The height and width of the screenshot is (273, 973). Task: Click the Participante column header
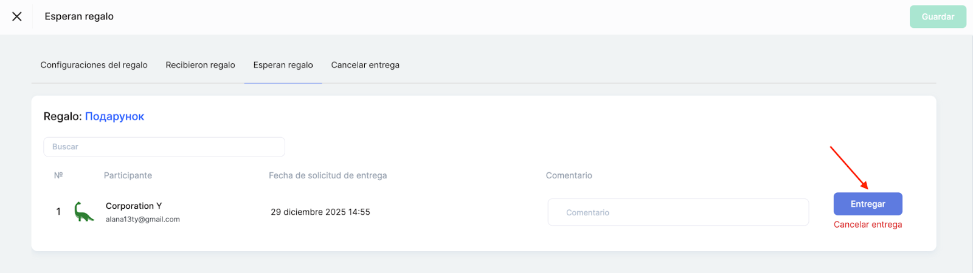pyautogui.click(x=128, y=175)
